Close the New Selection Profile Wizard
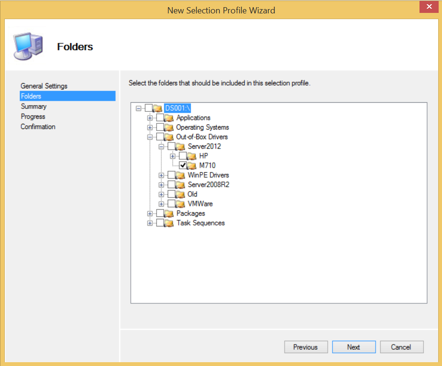 coord(429,7)
